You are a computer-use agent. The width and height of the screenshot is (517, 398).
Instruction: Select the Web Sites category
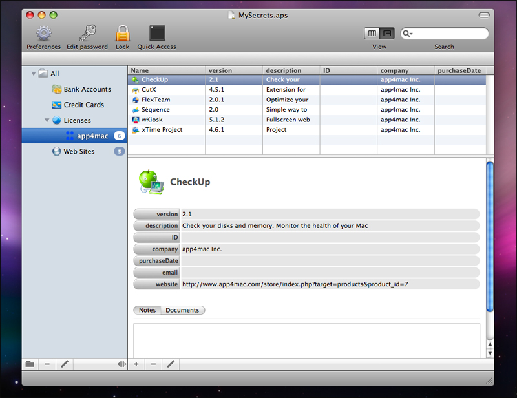pyautogui.click(x=79, y=151)
